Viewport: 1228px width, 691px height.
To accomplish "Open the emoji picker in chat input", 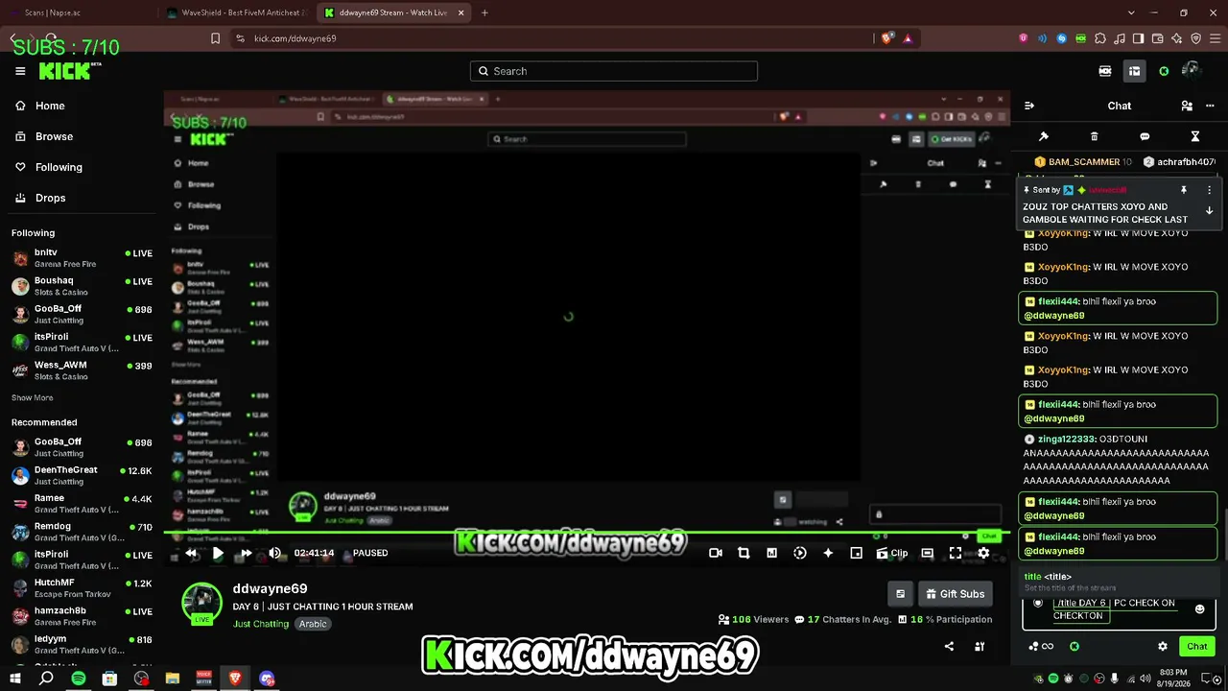I will pos(1199,609).
